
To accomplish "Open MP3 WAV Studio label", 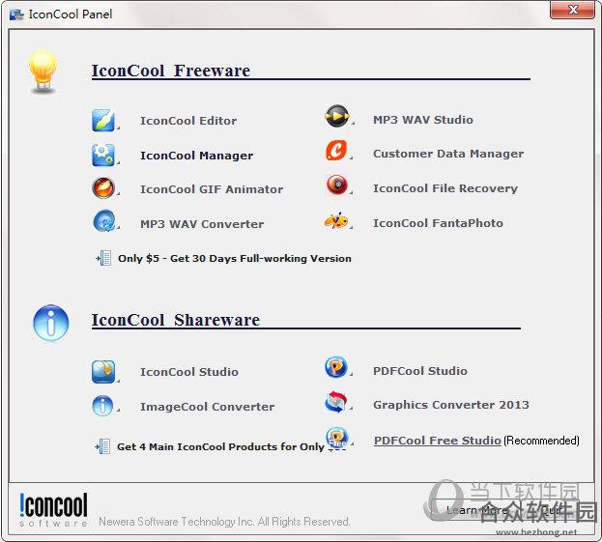I will pyautogui.click(x=423, y=120).
